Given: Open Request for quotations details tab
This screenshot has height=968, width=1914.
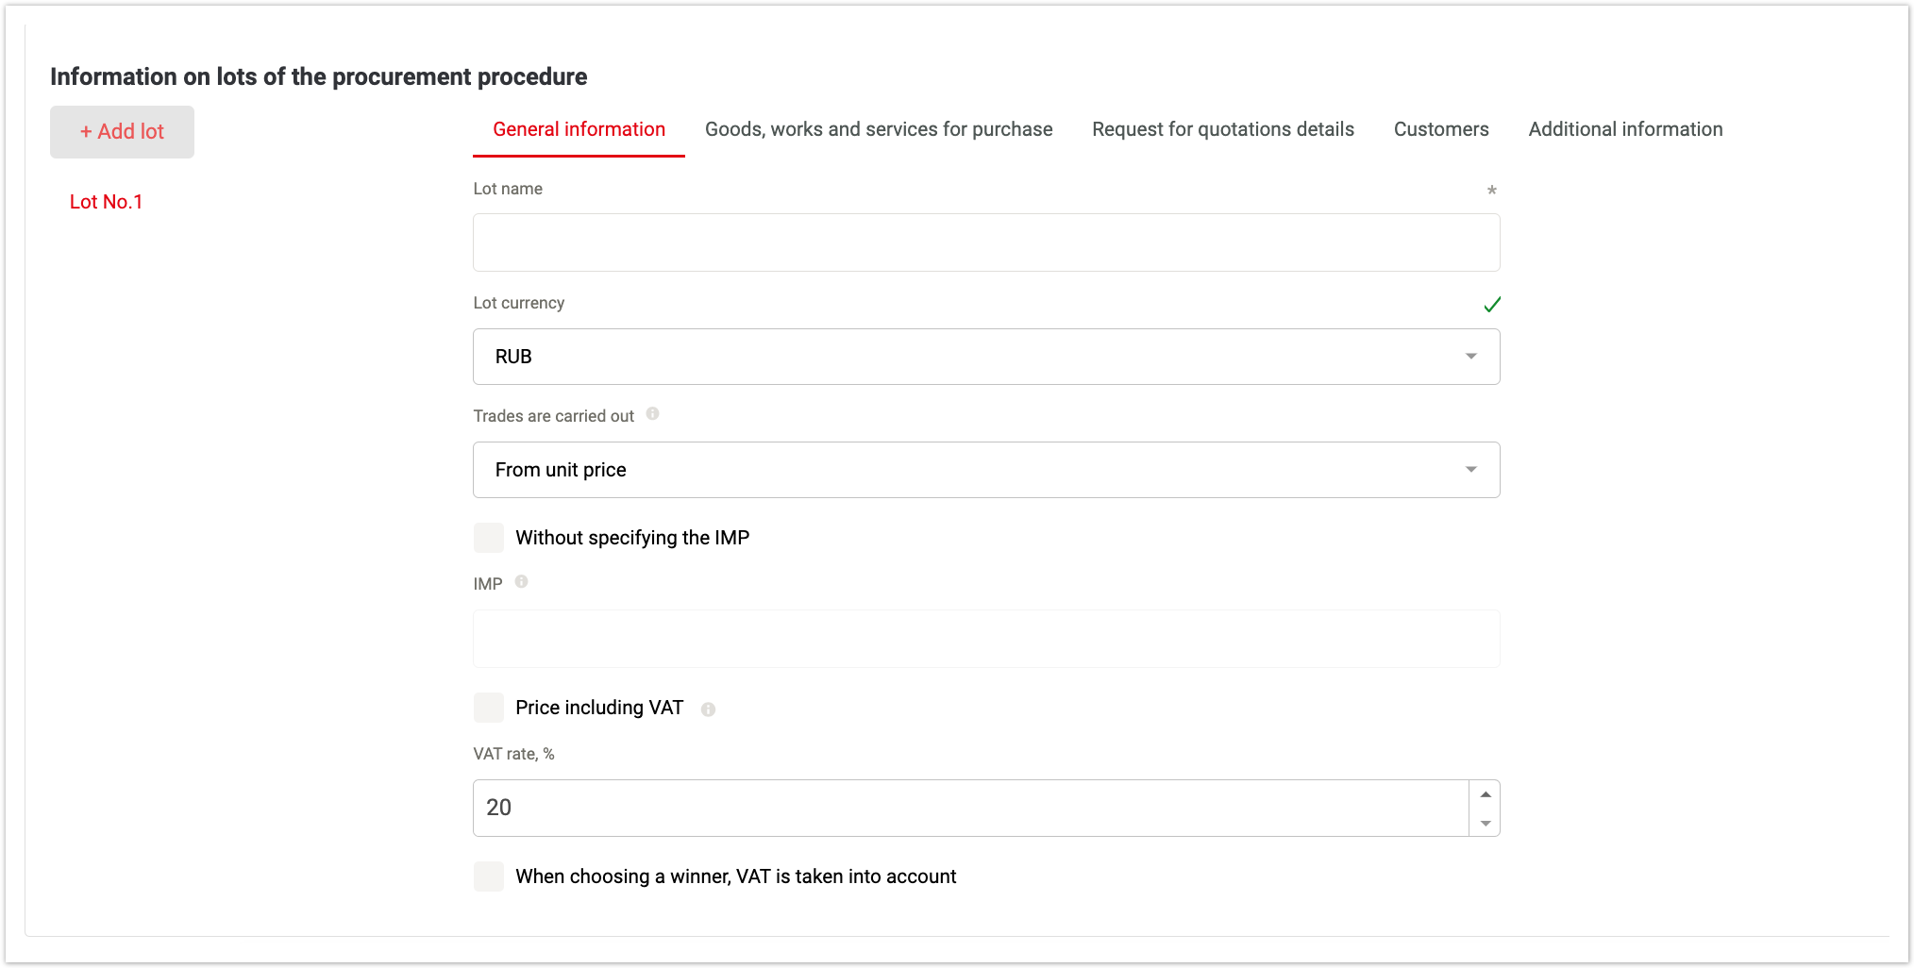Looking at the screenshot, I should point(1222,130).
